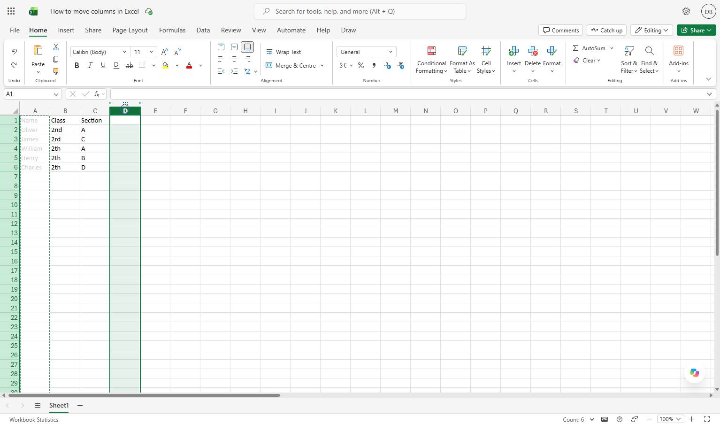Toggle Wrap Text

pos(283,52)
